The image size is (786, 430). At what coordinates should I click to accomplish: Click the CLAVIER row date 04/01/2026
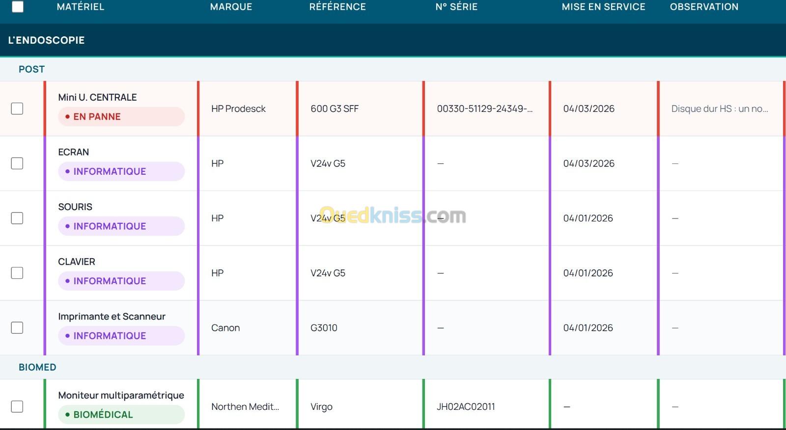[x=588, y=273]
